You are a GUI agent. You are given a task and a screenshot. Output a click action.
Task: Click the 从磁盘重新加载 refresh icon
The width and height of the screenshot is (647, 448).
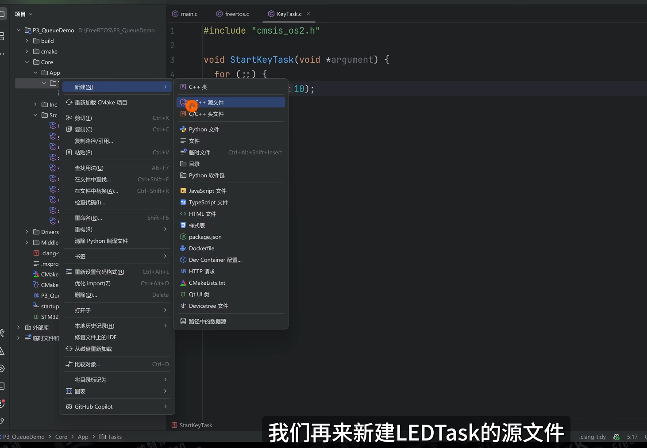point(69,348)
